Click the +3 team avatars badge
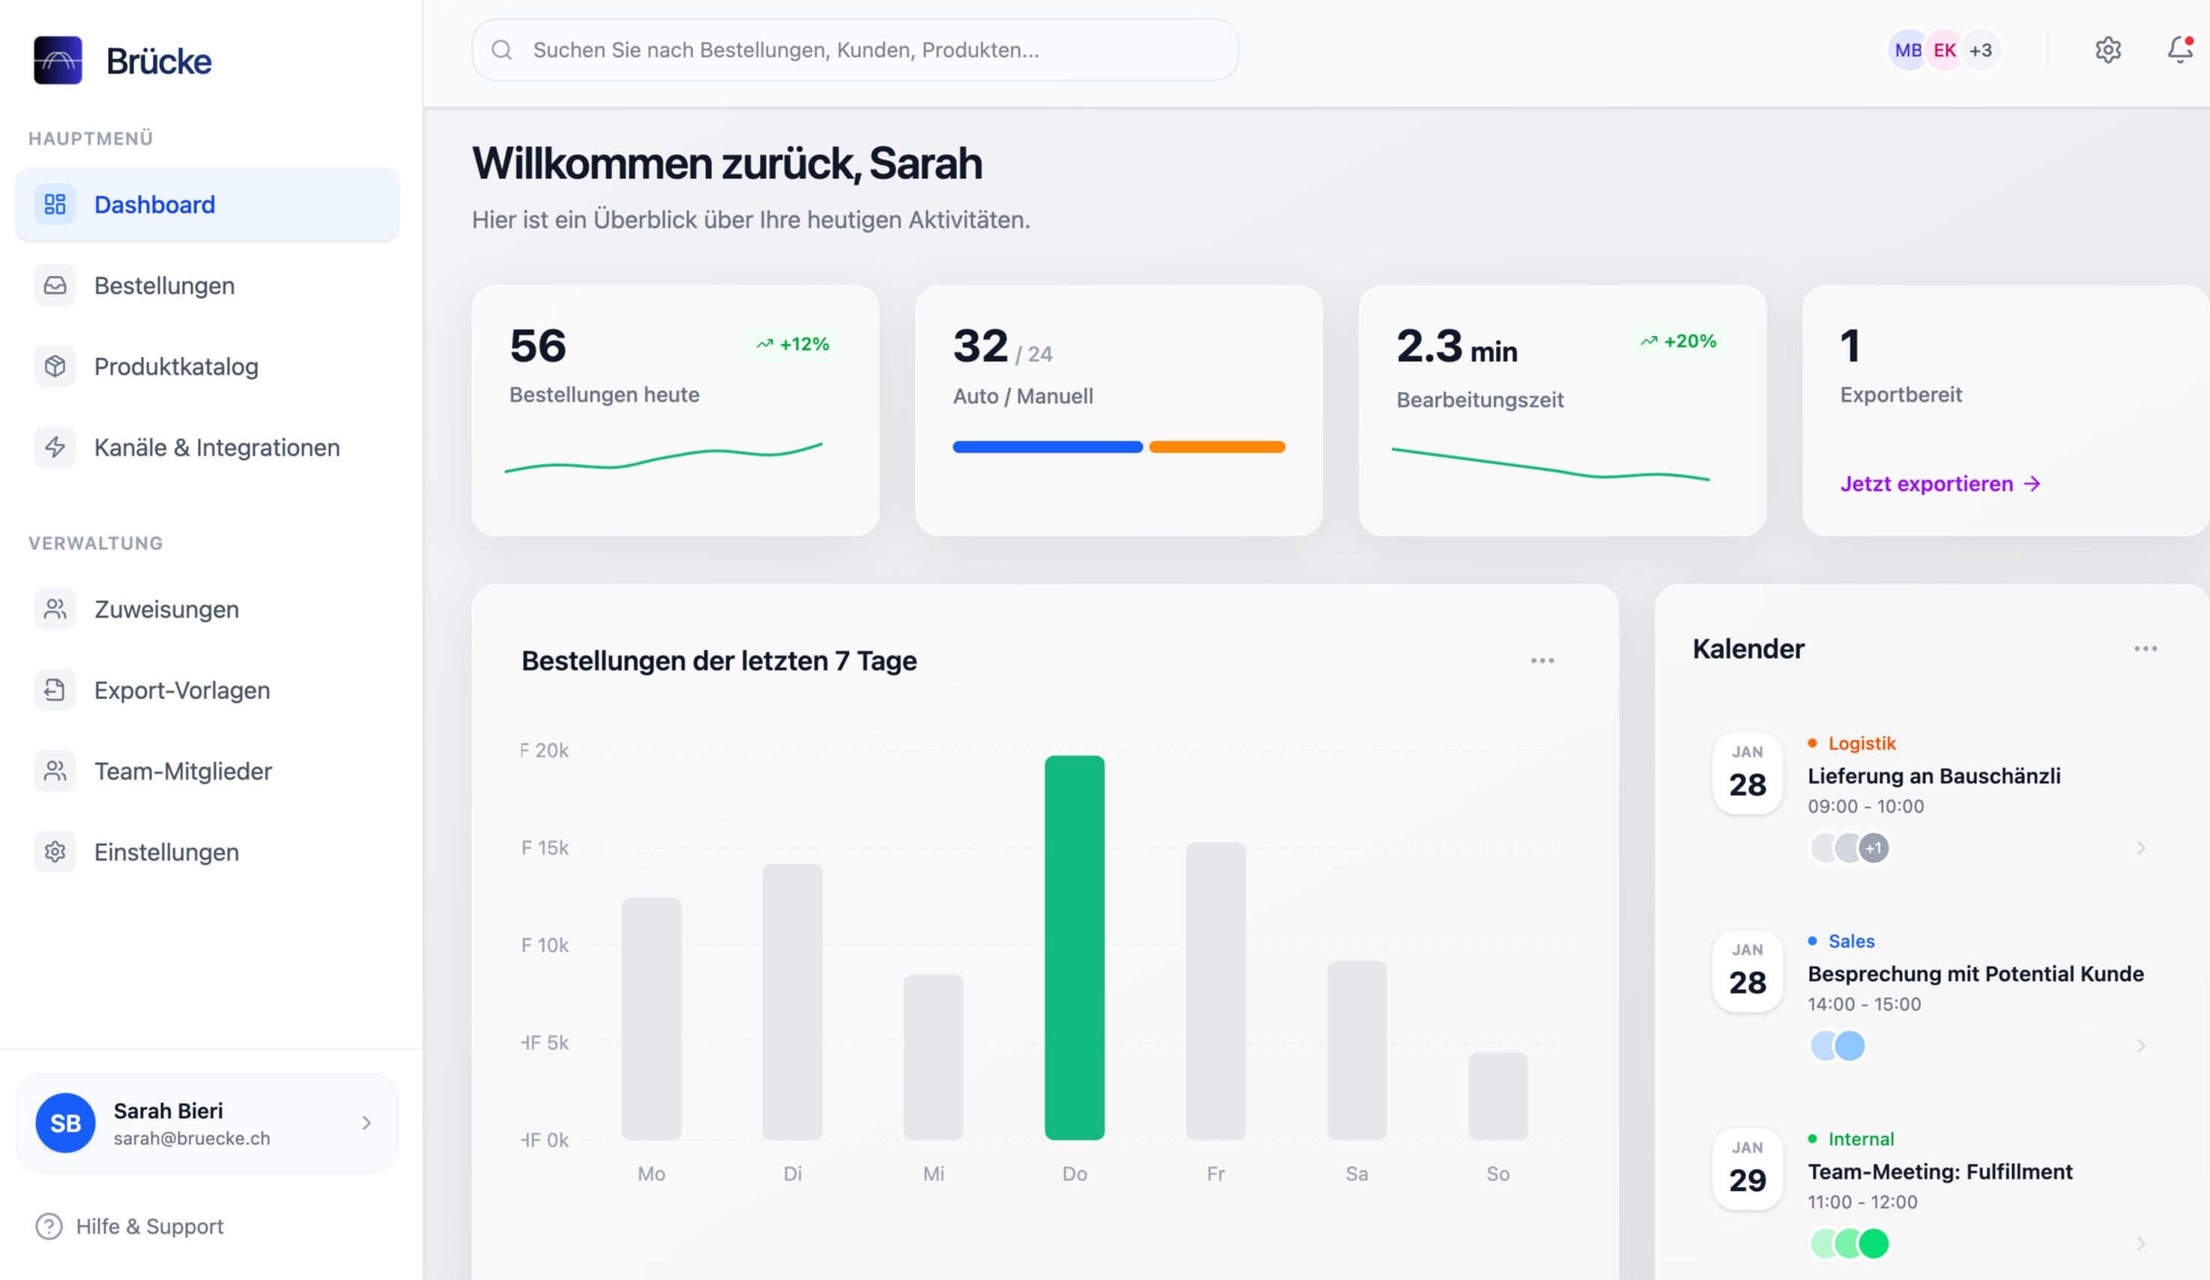The image size is (2210, 1280). [x=1981, y=51]
